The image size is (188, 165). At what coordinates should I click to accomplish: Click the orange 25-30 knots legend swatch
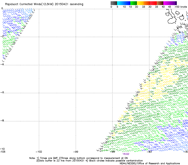(147, 3)
